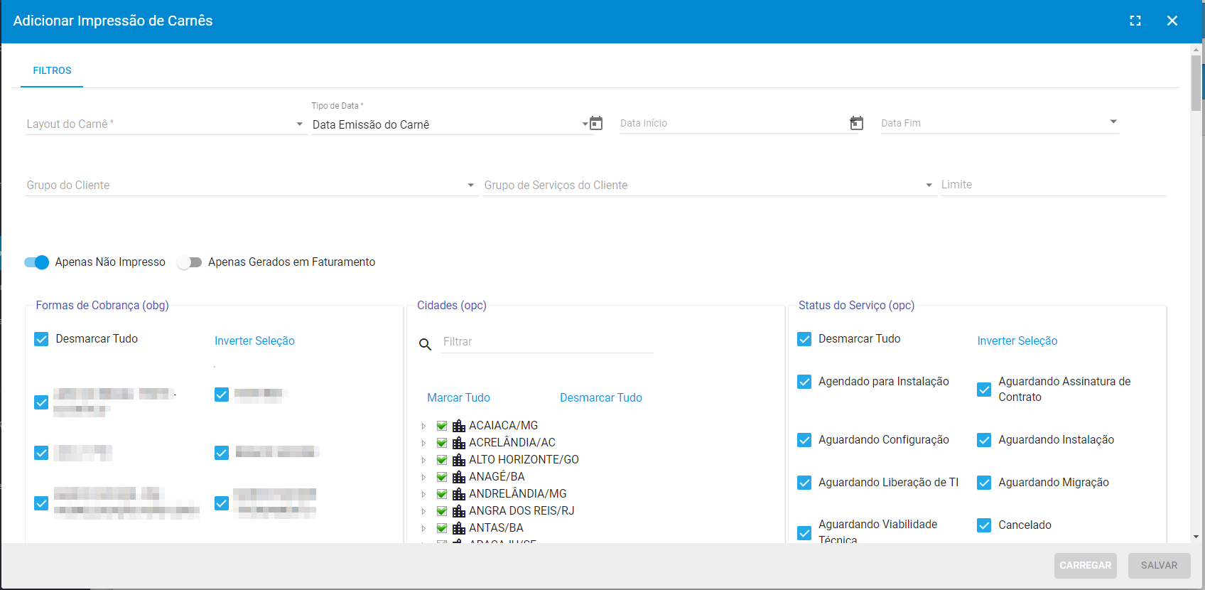
Task: Uncheck Aguardando Configuração status
Action: click(804, 440)
